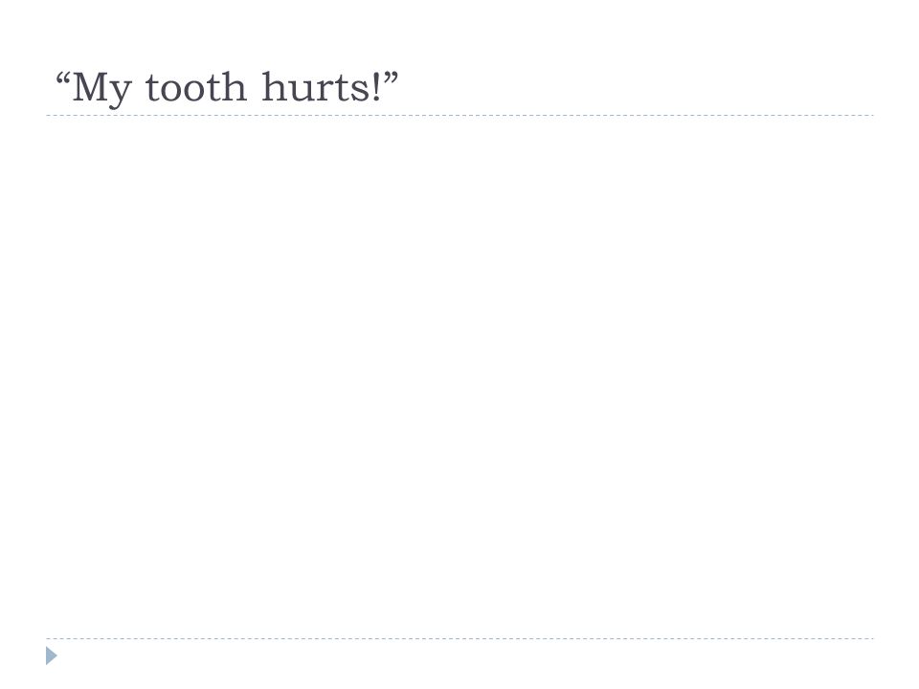Click the exclamation mark in the title
The width and height of the screenshot is (919, 689).
pos(376,87)
